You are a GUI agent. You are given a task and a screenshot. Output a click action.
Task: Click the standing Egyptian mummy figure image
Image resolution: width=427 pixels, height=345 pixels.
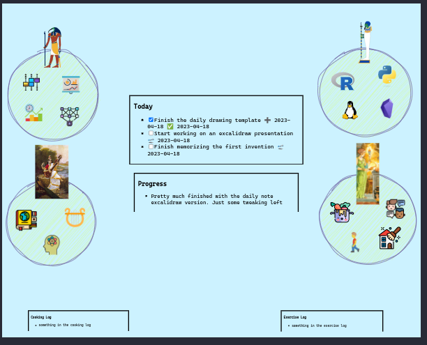click(365, 42)
